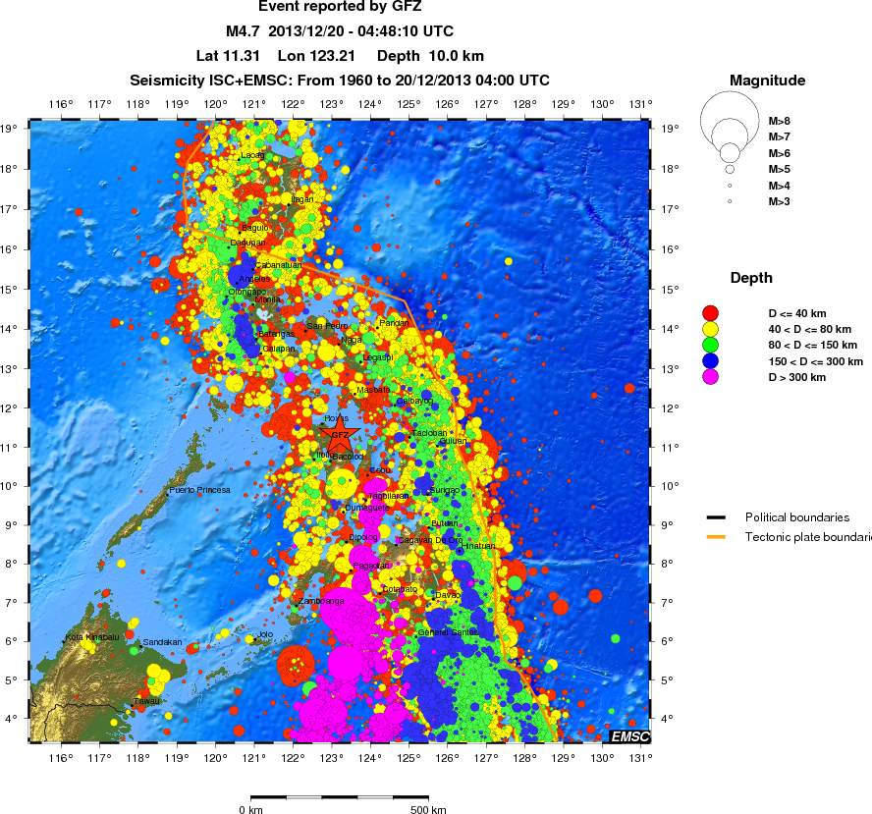Select the red D <= 40 km swatch
The height and width of the screenshot is (814, 872).
(710, 313)
